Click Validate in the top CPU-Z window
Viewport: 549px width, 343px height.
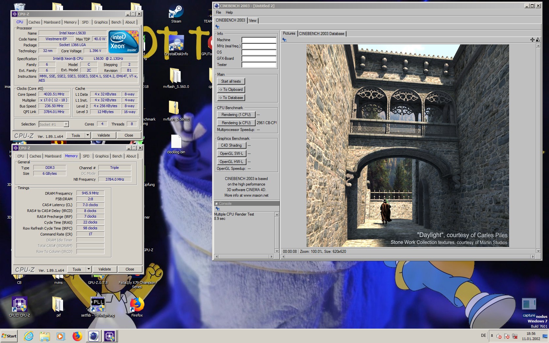coord(104,135)
